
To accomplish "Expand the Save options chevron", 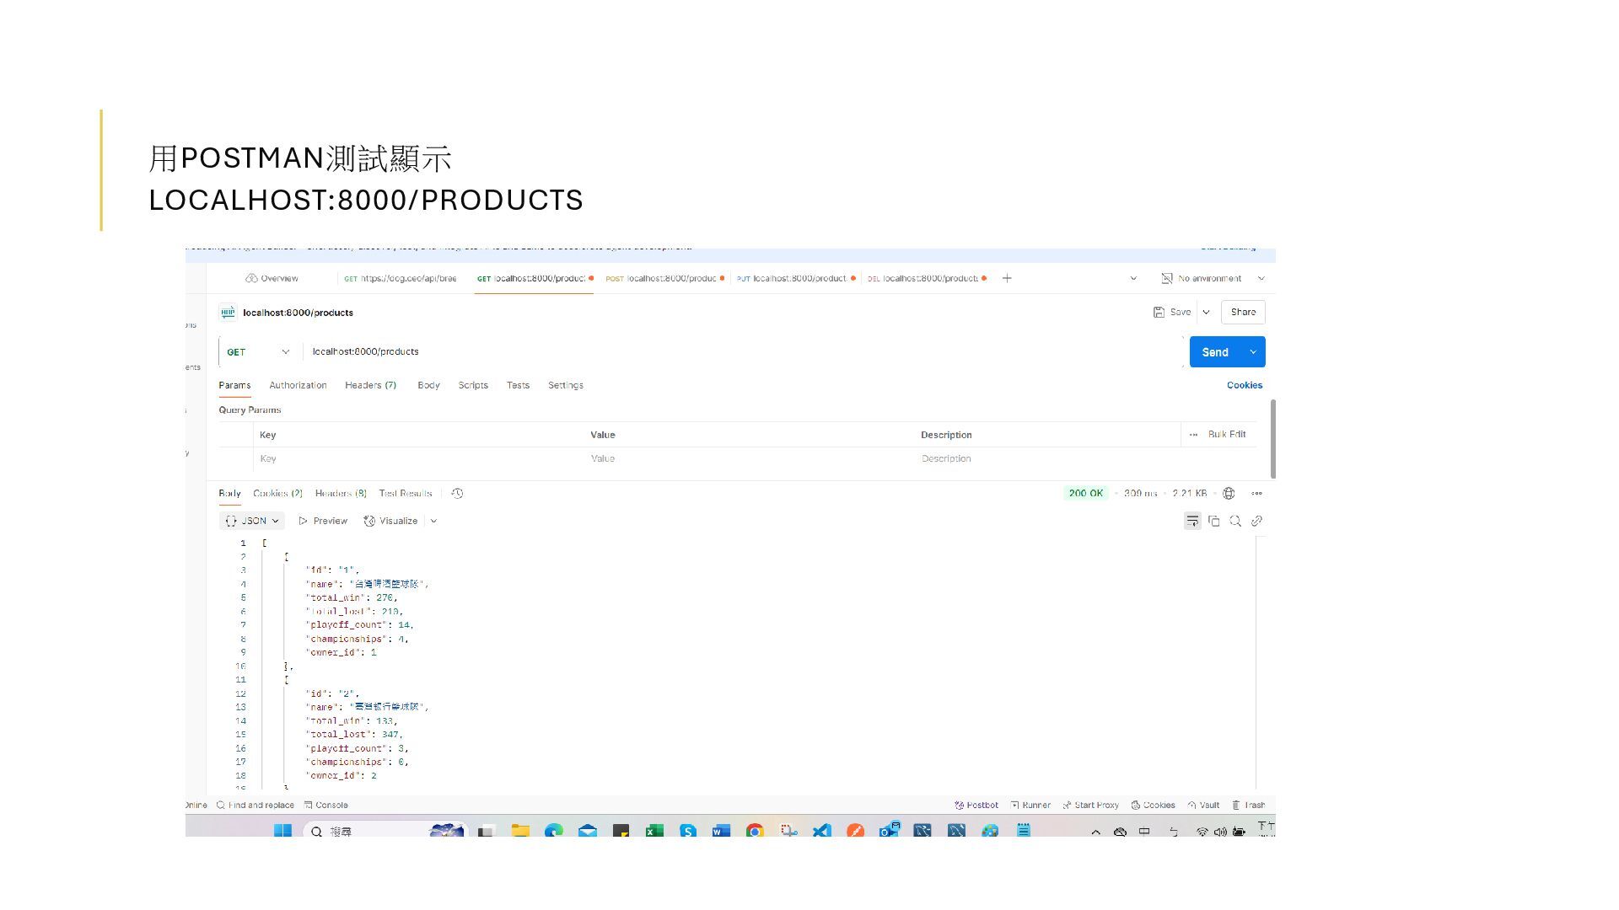I will pyautogui.click(x=1206, y=312).
